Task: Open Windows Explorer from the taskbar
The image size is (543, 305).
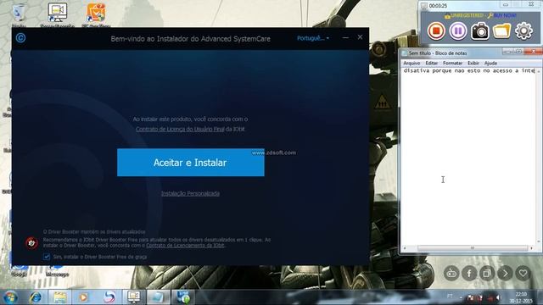Action: (x=60, y=297)
